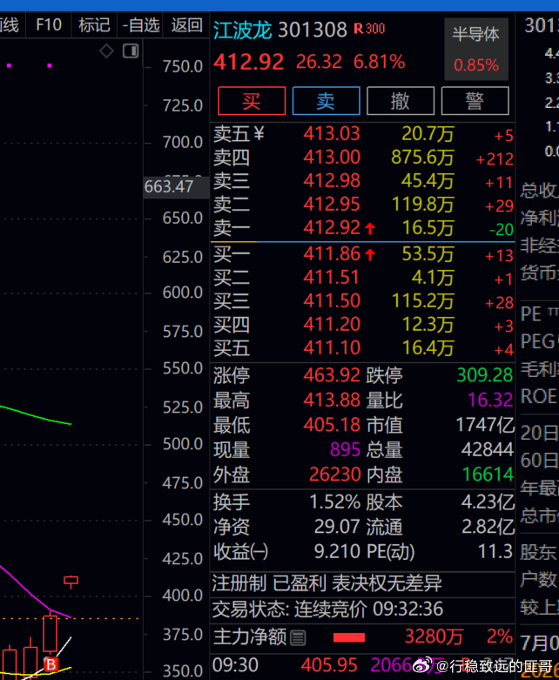Select the 买五 price 411.10
559x680 pixels.
click(x=332, y=347)
